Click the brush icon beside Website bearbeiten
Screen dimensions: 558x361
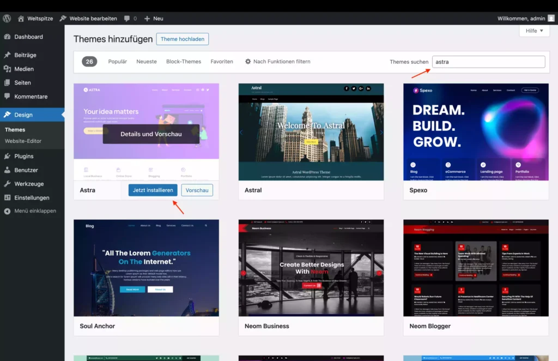pyautogui.click(x=63, y=19)
